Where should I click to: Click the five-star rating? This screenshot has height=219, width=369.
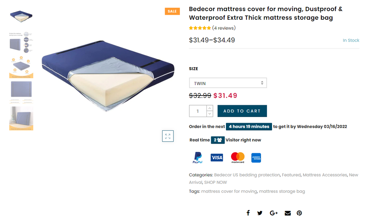coord(200,28)
